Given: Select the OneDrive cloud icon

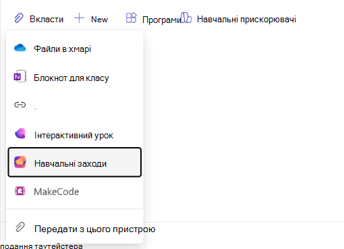Looking at the screenshot, I should [20, 48].
